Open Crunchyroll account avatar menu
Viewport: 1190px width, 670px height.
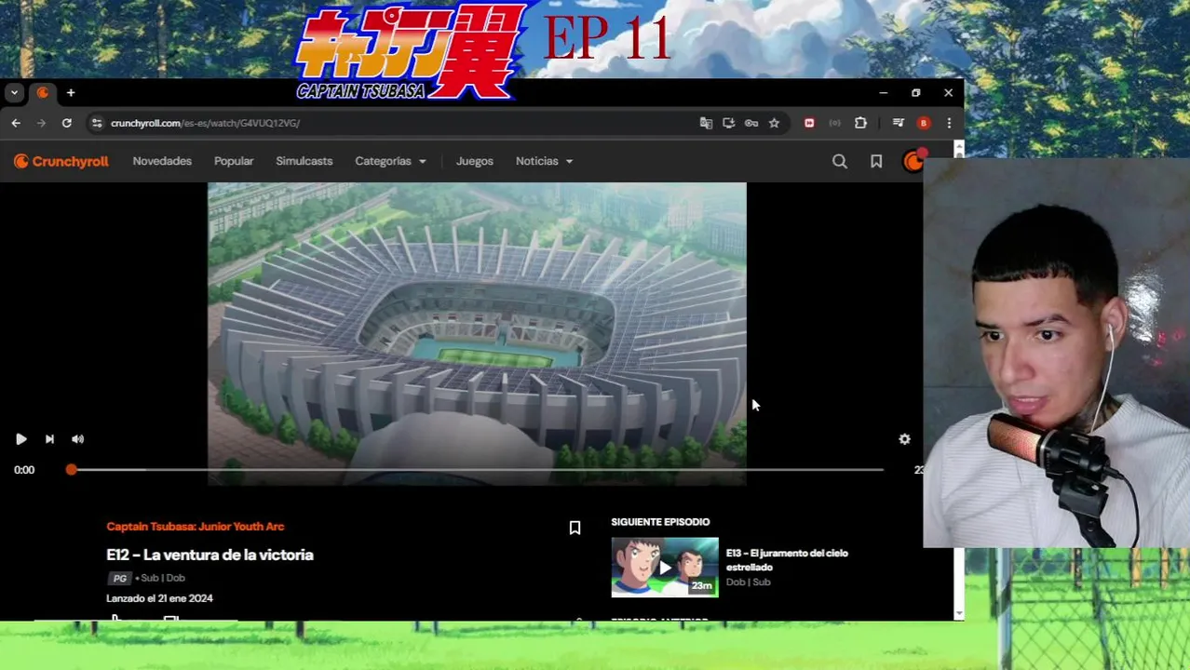913,161
